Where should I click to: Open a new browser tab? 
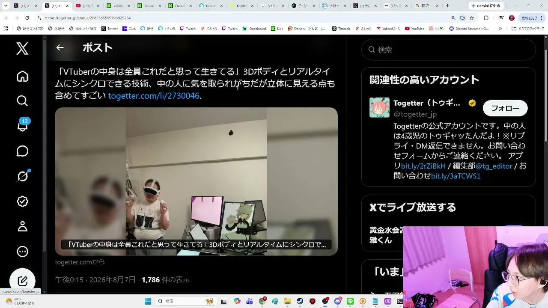(x=447, y=6)
